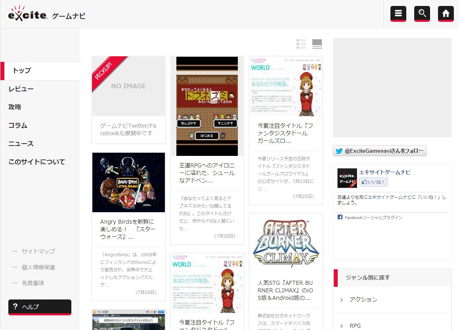Open the lower ファンタジスタドール WORLD thumbnail
Viewport: 459px width, 330px height.
(x=207, y=283)
